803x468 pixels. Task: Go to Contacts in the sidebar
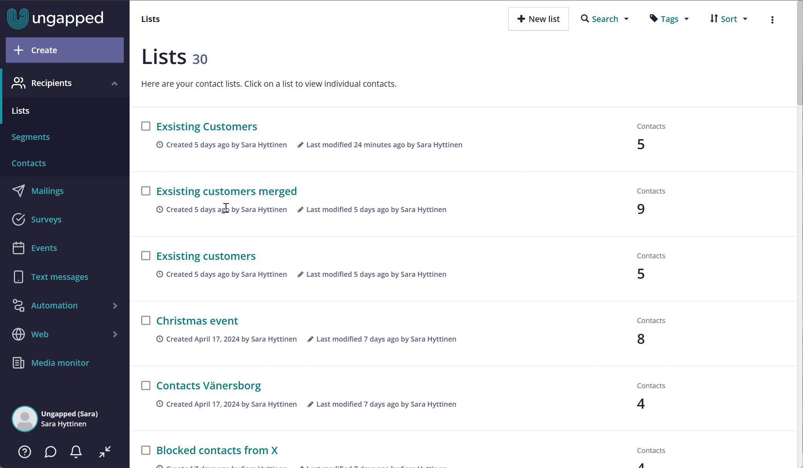(x=29, y=163)
